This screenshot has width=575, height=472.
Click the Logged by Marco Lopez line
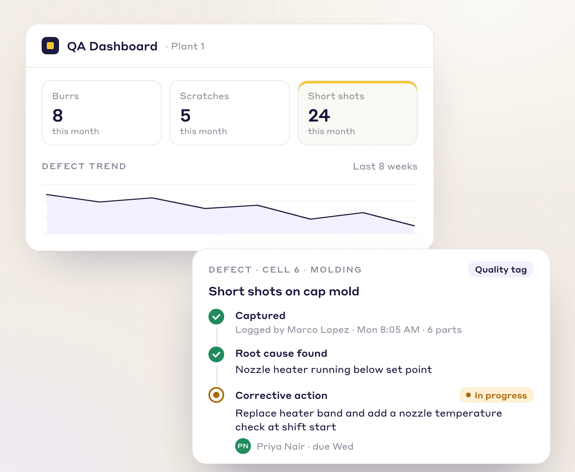(x=348, y=330)
